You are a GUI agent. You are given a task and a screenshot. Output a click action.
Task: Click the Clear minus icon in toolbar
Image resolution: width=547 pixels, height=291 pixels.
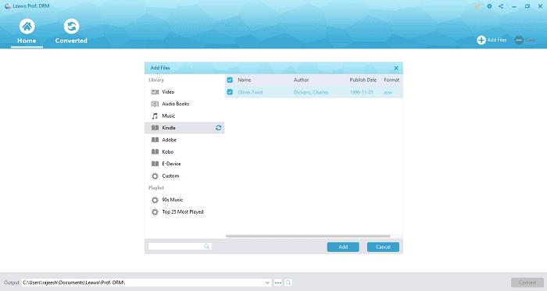(x=519, y=40)
